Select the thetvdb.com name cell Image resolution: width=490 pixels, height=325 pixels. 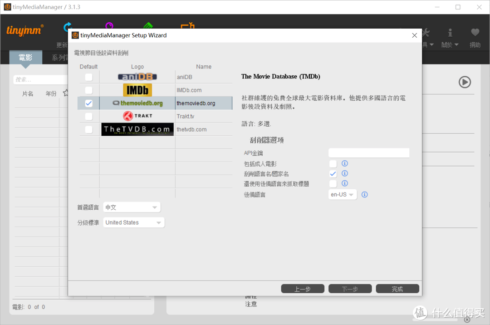(204, 129)
